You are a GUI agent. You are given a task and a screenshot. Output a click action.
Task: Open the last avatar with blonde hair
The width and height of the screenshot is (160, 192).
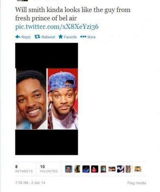pos(138,169)
